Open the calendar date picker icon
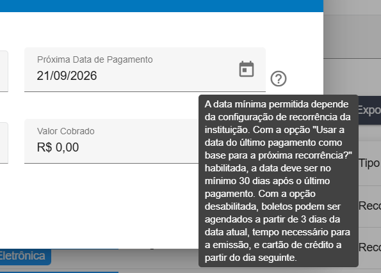The width and height of the screenshot is (381, 273). 247,69
